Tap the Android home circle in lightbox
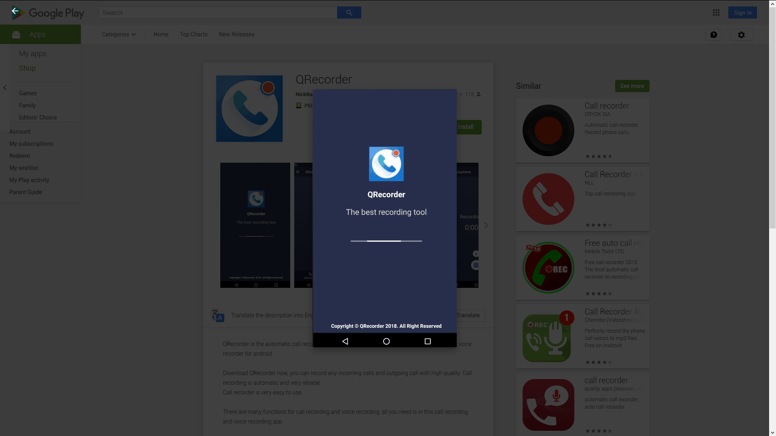 pyautogui.click(x=386, y=341)
